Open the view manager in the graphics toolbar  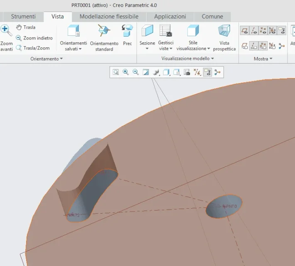(x=187, y=72)
